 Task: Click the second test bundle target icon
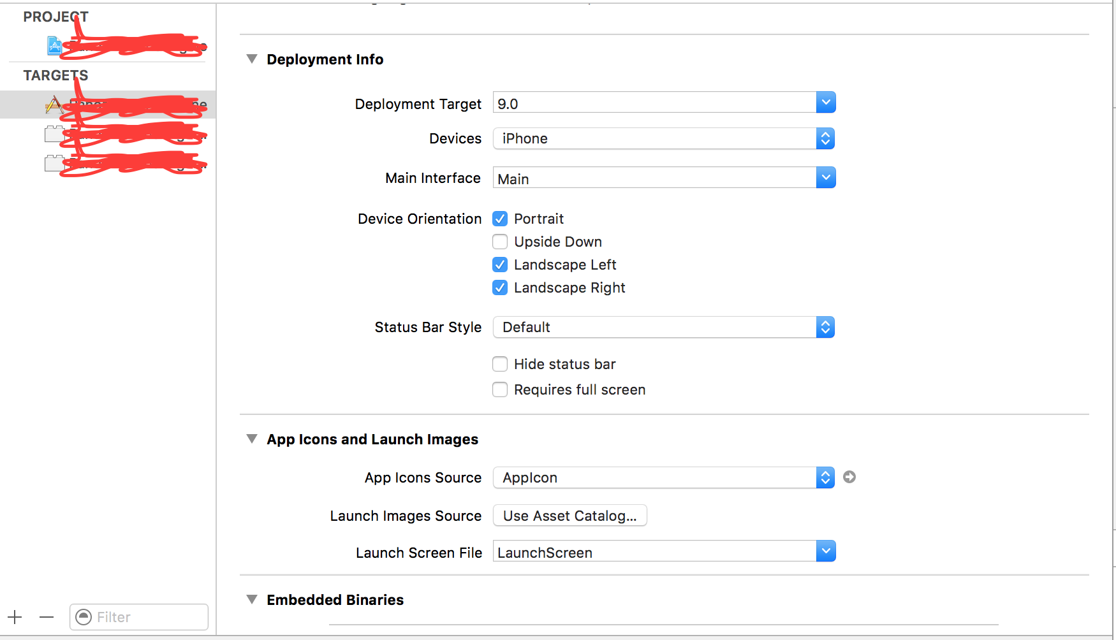[54, 163]
